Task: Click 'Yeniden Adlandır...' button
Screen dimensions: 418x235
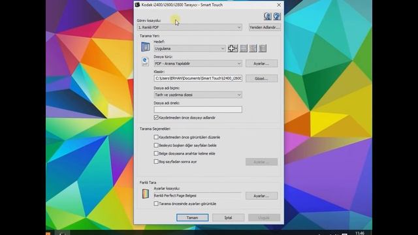Action: point(265,27)
